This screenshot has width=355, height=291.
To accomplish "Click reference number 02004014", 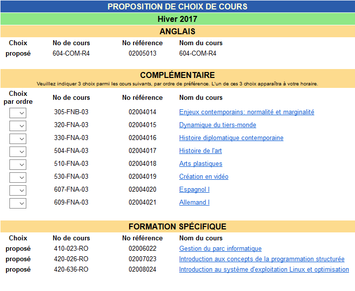I will coord(142,112).
